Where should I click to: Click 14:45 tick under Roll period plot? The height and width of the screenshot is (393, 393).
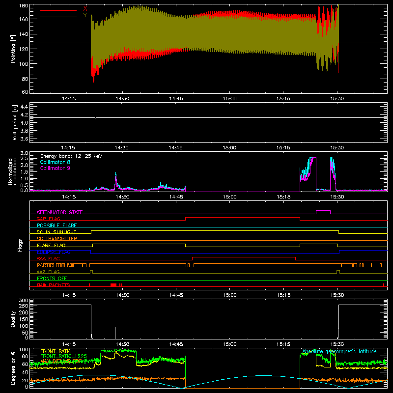click(x=175, y=148)
